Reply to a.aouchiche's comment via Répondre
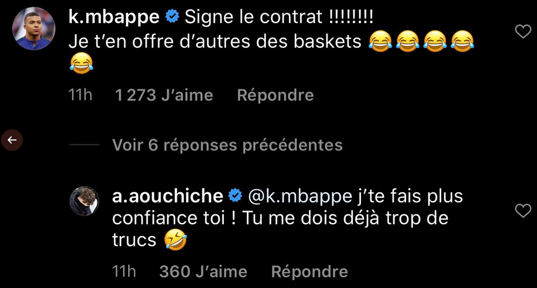This screenshot has width=537, height=288. [x=309, y=271]
